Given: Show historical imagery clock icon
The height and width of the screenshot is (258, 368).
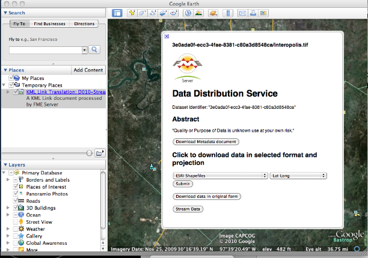Looking at the screenshot, I should (x=188, y=13).
